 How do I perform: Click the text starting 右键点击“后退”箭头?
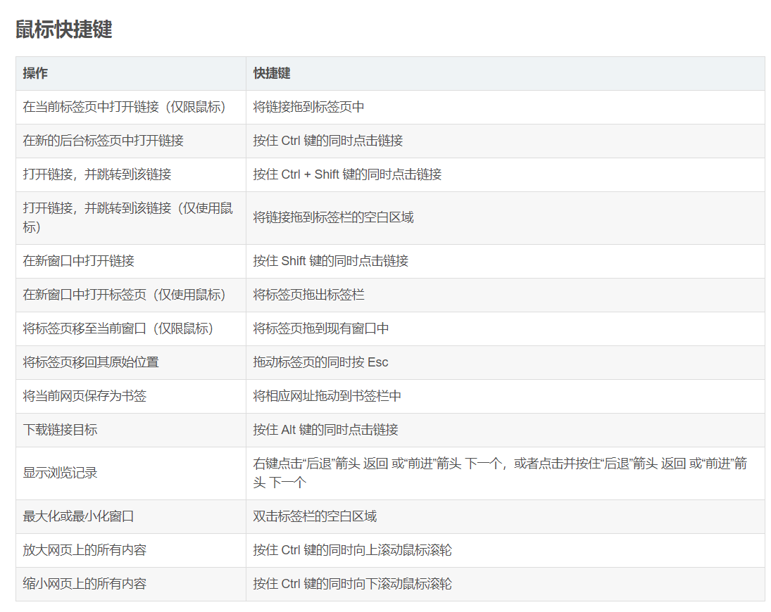point(500,473)
